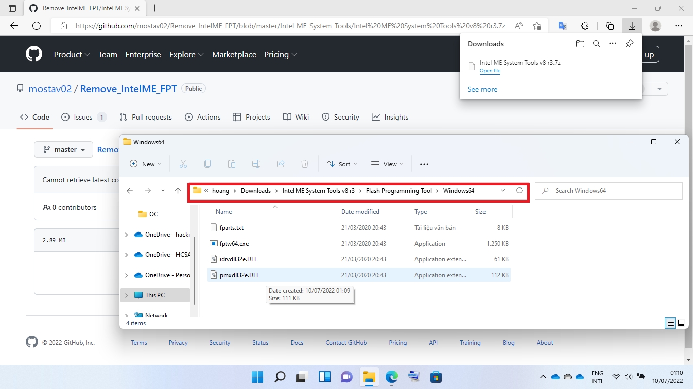Pin the Downloads panel
This screenshot has height=389, width=693.
[x=629, y=44]
